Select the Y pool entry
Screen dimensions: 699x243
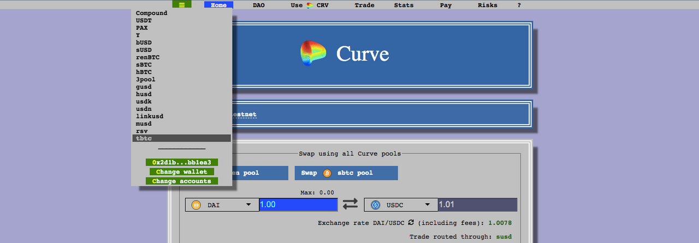click(x=181, y=35)
